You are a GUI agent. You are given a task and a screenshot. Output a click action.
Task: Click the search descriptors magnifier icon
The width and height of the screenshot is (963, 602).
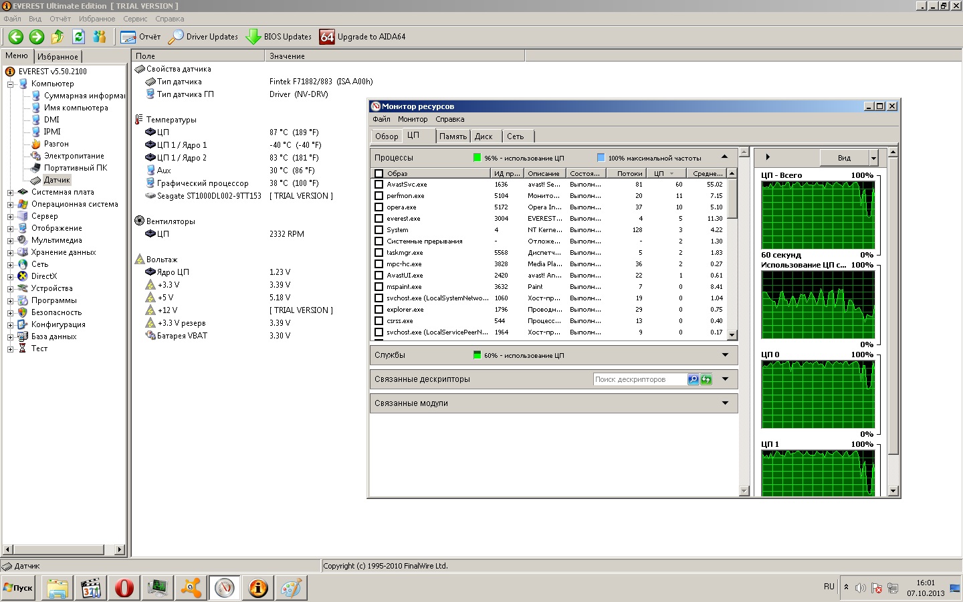coord(693,379)
